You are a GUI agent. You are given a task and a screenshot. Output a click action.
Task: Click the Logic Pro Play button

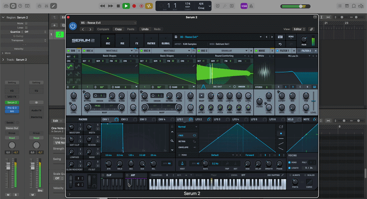tap(126, 6)
